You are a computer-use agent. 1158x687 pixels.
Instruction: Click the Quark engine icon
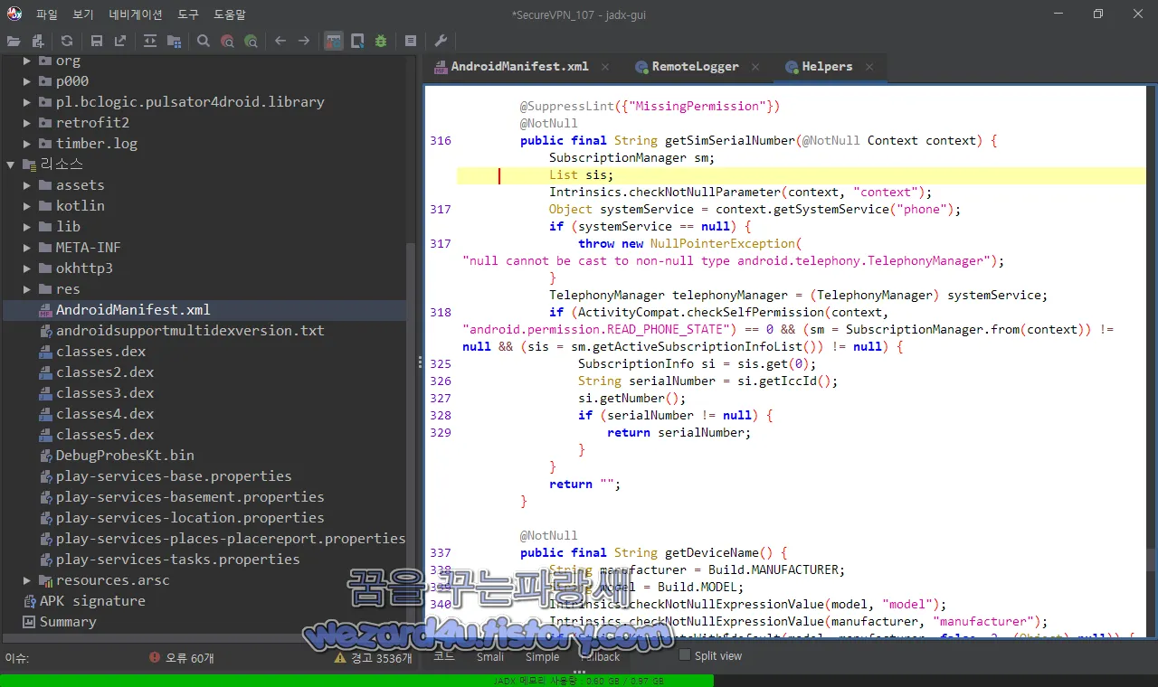click(357, 41)
